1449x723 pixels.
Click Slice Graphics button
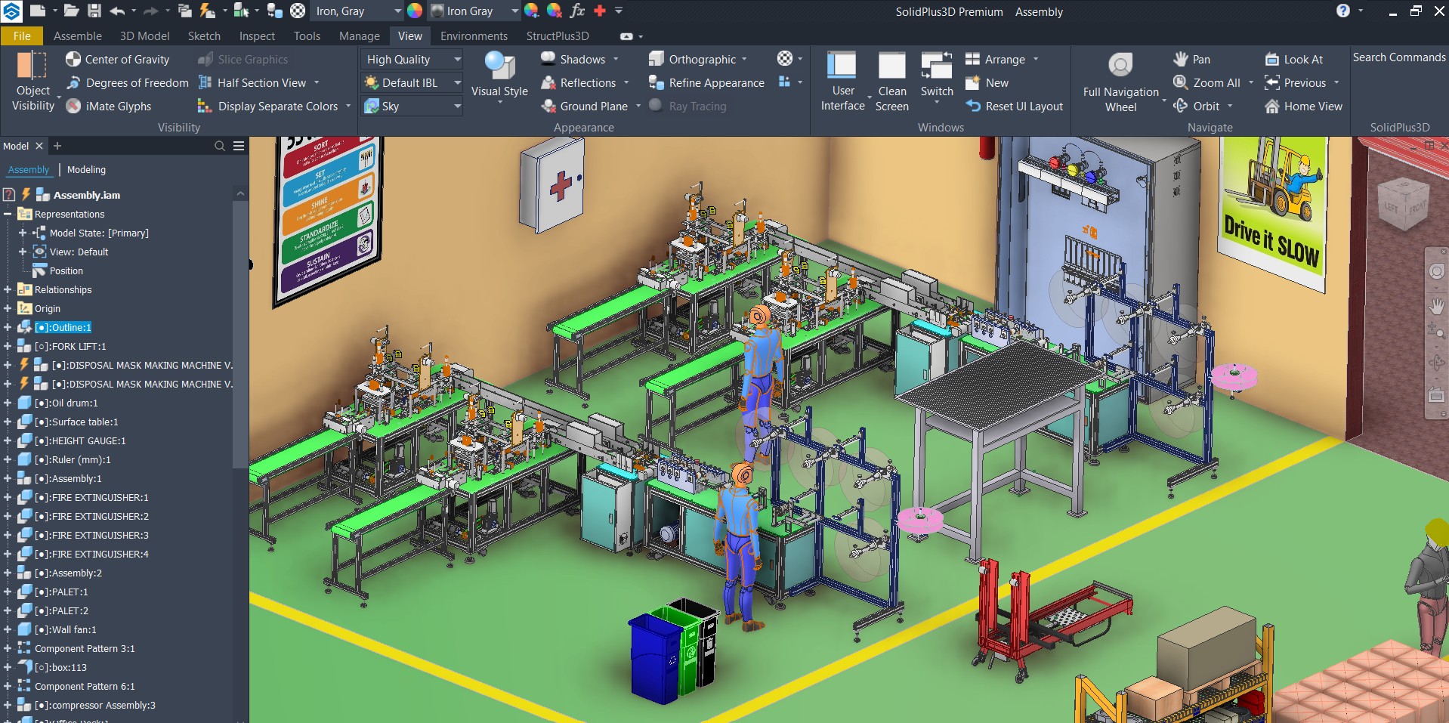(x=243, y=60)
